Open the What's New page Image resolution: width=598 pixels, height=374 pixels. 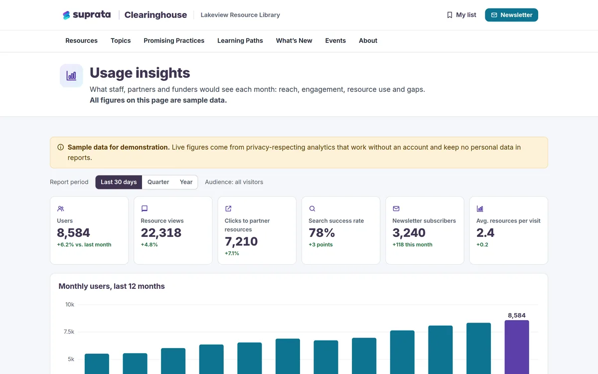[x=294, y=41]
